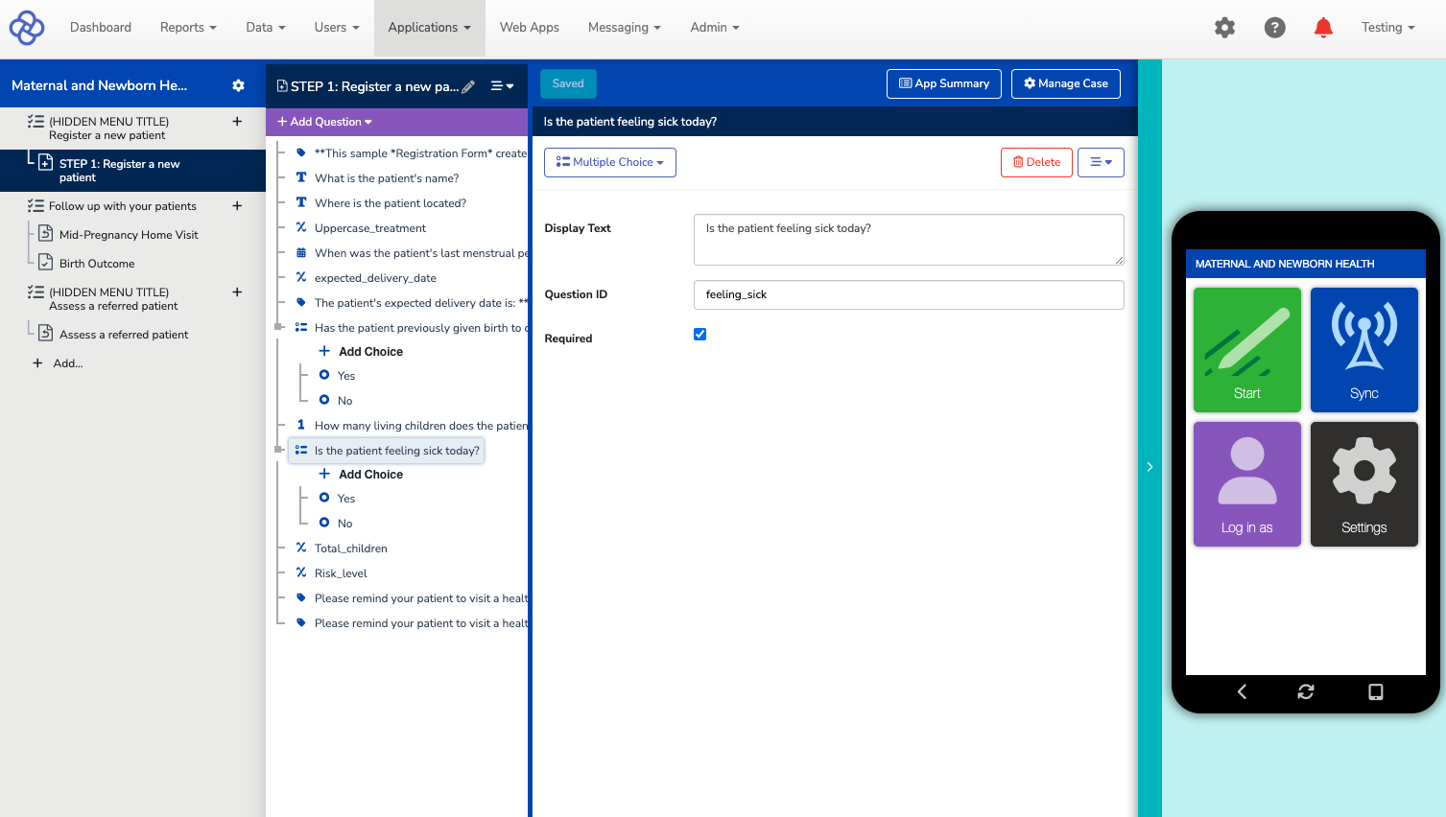Expand the Add Question dropdown
Screen dimensions: 1446x817
(324, 122)
